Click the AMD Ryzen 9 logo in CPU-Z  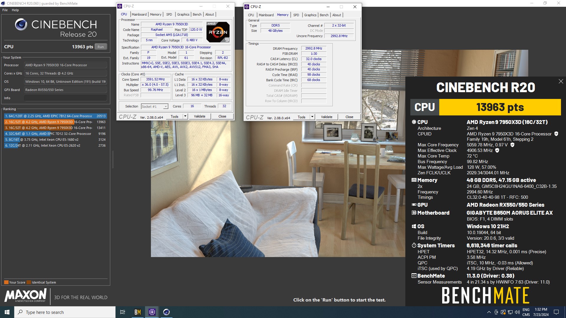[x=218, y=32]
